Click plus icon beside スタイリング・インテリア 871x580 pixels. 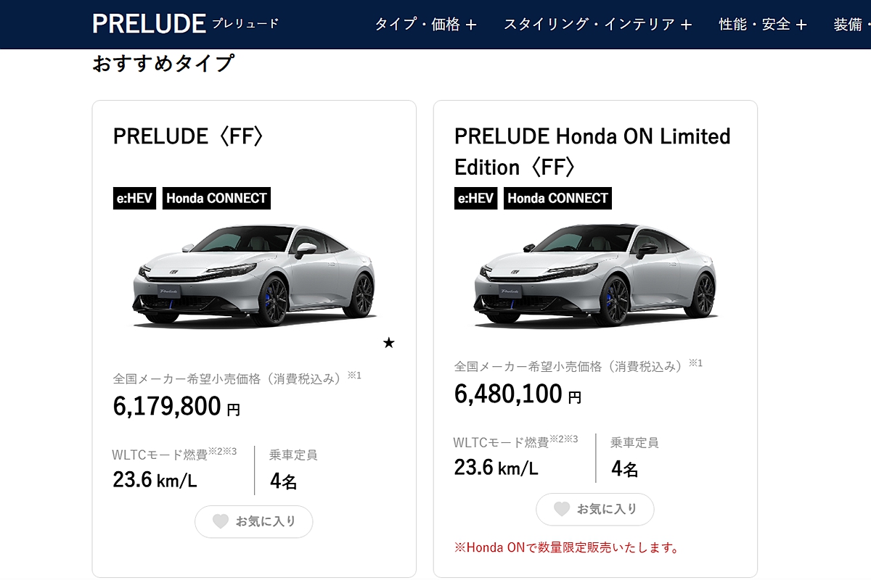click(x=687, y=25)
